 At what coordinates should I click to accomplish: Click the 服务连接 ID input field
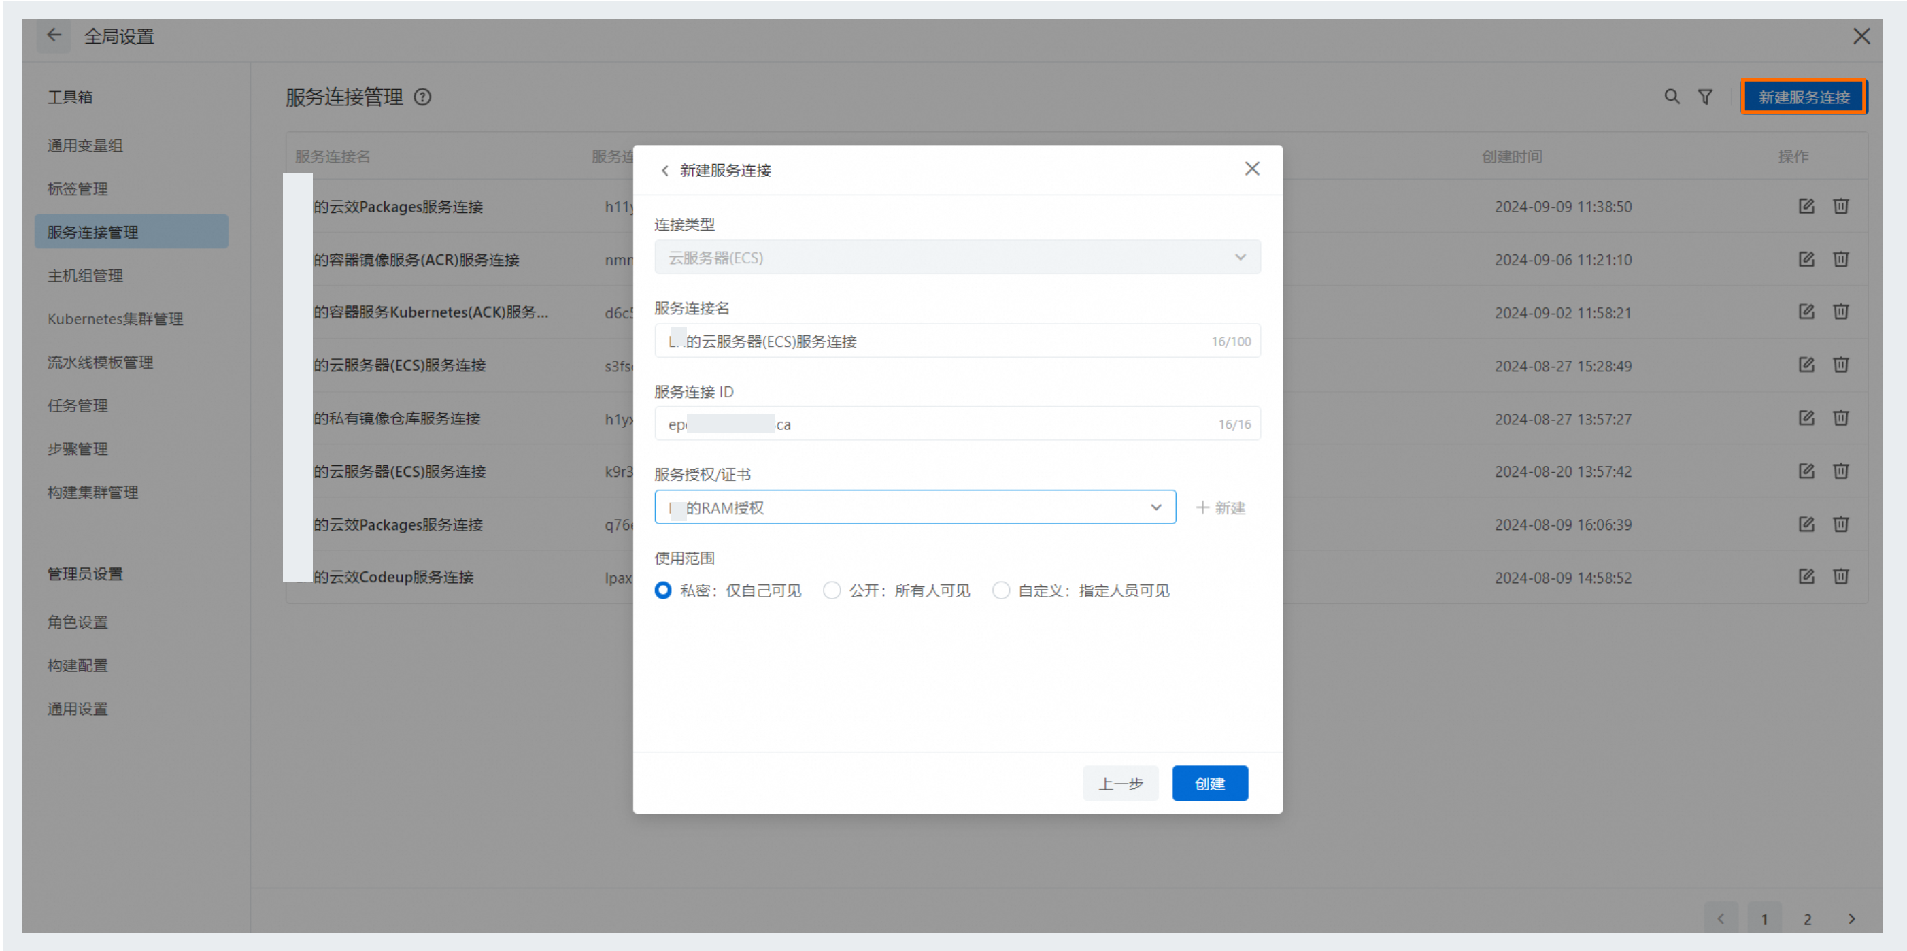[x=957, y=424]
